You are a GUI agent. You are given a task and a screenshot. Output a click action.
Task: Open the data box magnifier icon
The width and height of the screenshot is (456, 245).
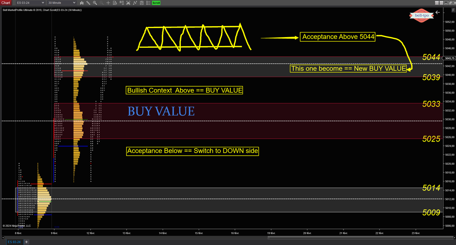[115, 3]
